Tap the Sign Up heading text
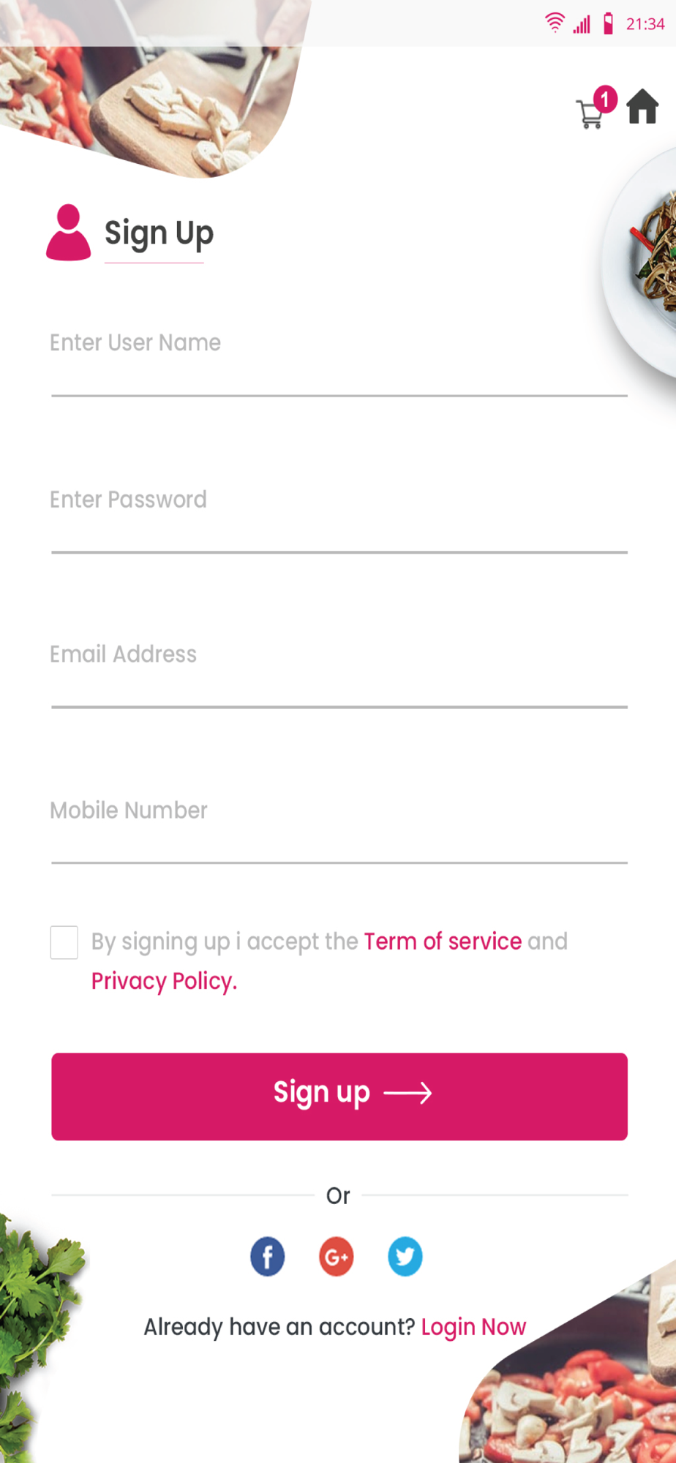The image size is (676, 1463). 159,234
